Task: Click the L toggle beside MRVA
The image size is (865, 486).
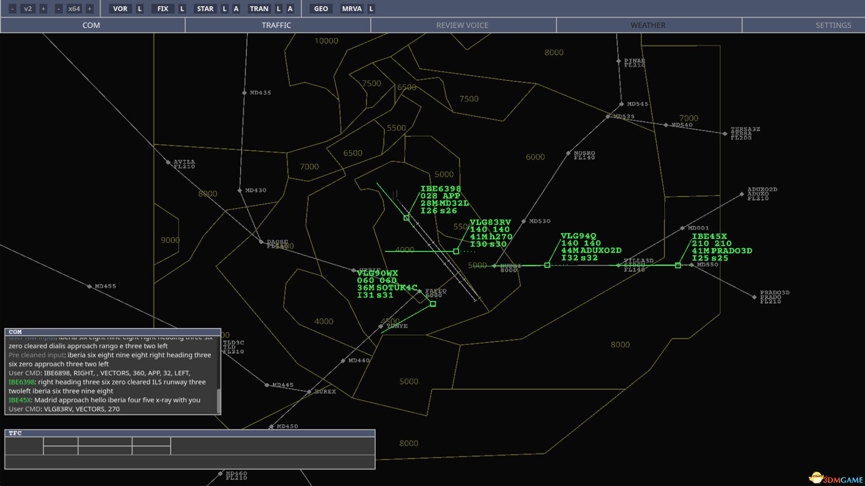Action: (370, 8)
